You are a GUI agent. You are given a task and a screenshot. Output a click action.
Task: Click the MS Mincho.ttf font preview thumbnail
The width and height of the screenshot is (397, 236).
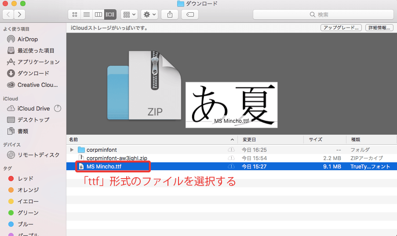click(x=231, y=104)
